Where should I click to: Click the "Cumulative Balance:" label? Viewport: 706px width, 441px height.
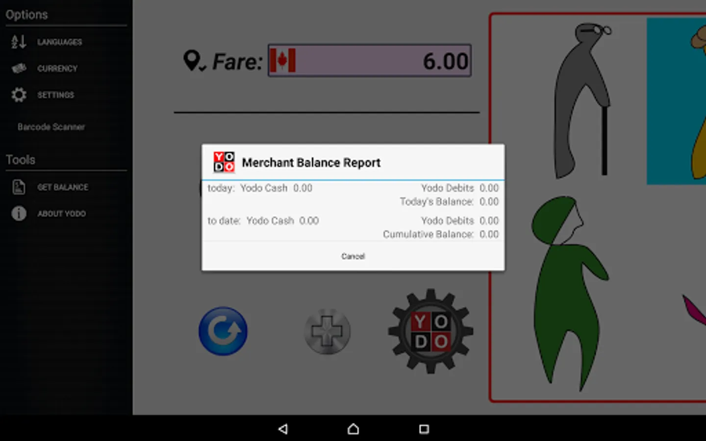pyautogui.click(x=428, y=235)
